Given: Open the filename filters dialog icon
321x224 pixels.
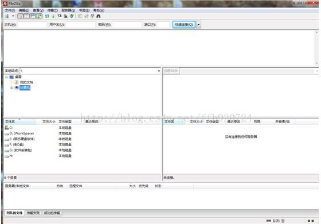Looking at the screenshot, I should (80, 16).
